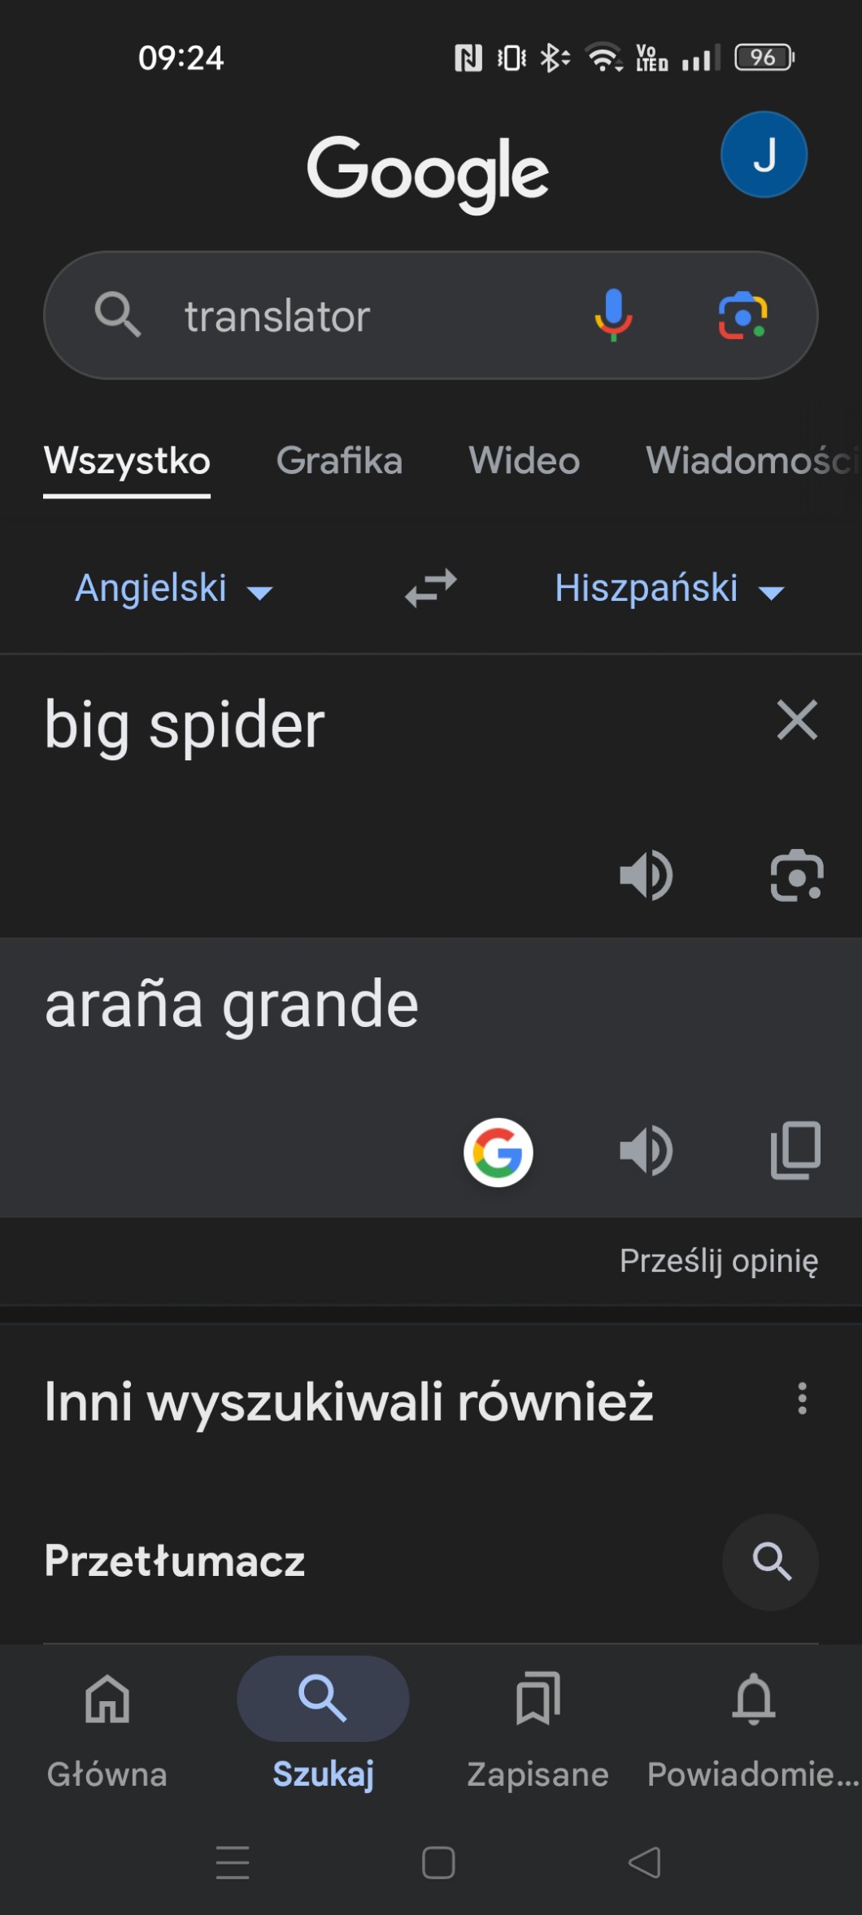Open the Hiszpański target language dropdown
The width and height of the screenshot is (862, 1915).
[668, 589]
